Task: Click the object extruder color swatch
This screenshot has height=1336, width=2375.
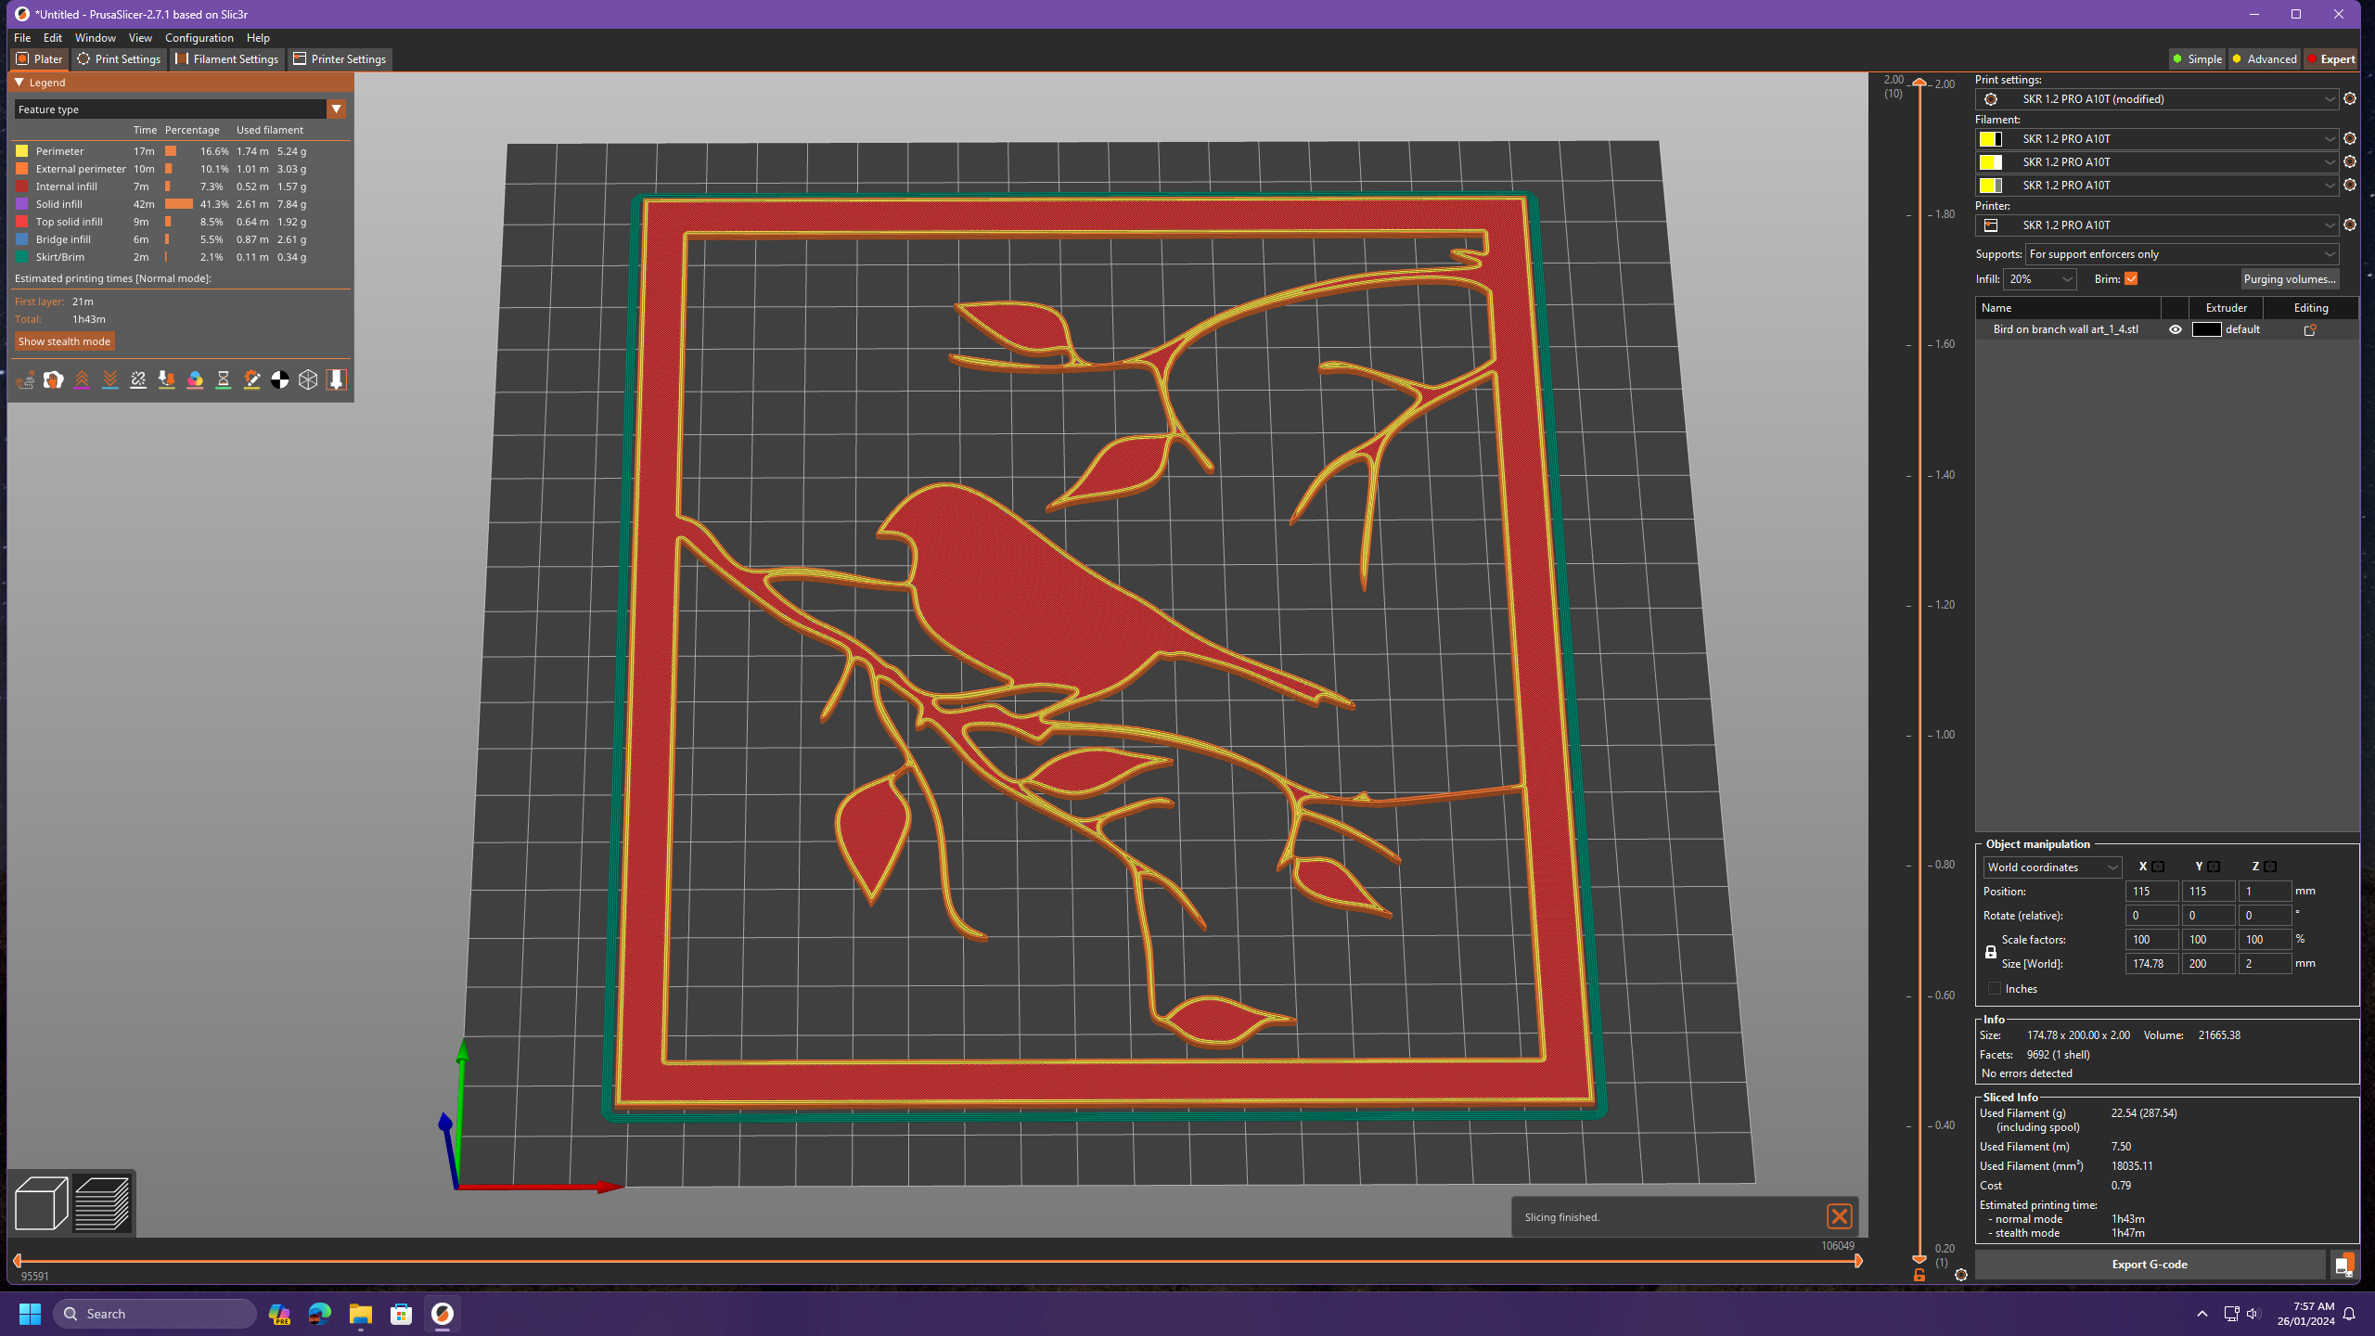Action: 2206,329
